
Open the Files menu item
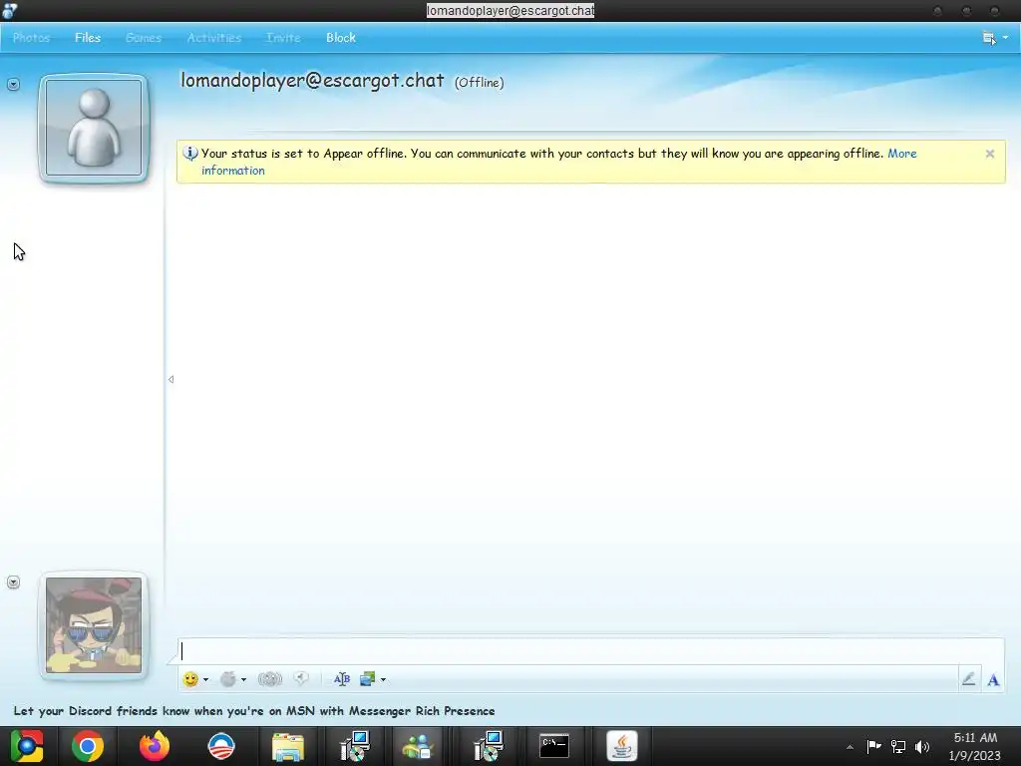88,38
